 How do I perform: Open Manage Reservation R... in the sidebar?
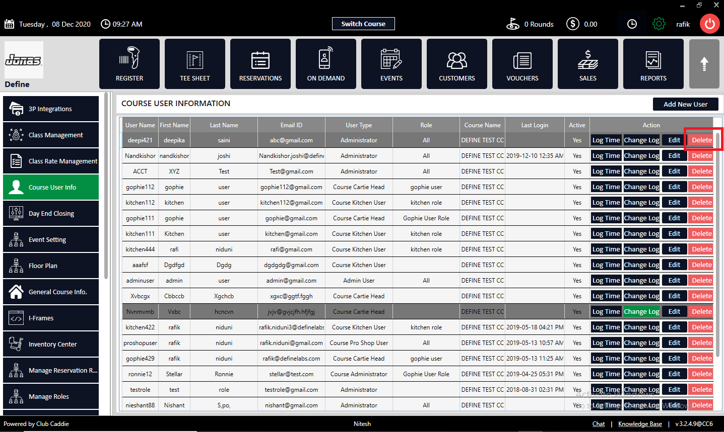[x=51, y=370]
